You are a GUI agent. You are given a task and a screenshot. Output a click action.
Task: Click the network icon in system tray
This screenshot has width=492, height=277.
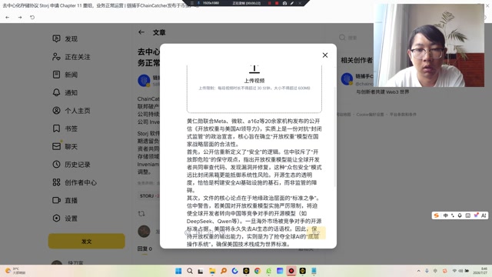[454, 271]
